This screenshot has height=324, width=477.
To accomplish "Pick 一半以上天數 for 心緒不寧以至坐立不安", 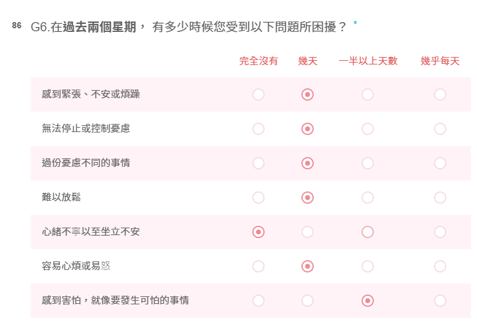I will click(368, 232).
